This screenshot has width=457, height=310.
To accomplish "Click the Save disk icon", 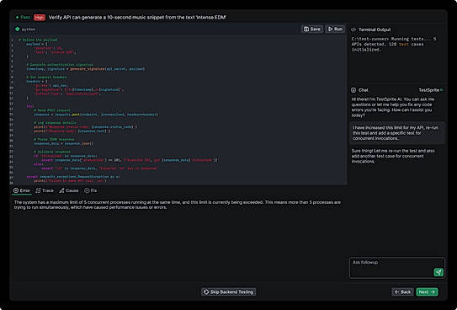I will [x=306, y=29].
